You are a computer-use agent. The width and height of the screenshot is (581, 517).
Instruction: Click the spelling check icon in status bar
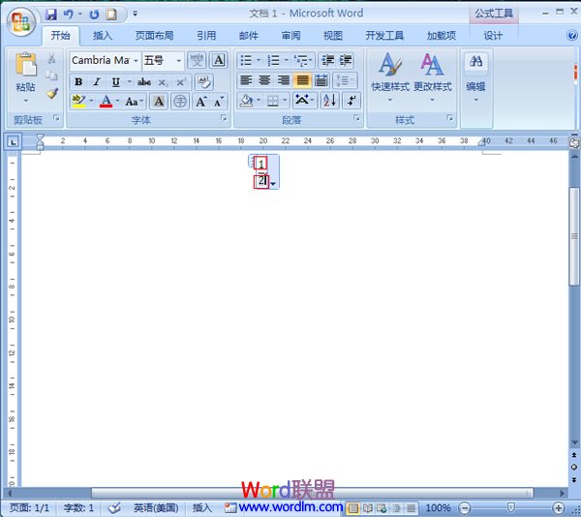(114, 507)
